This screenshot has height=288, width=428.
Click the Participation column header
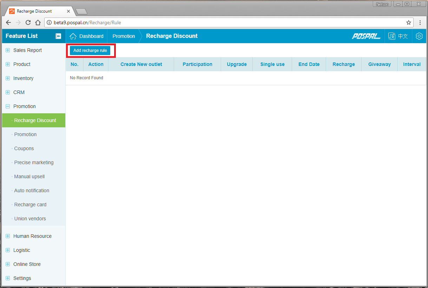(x=197, y=64)
